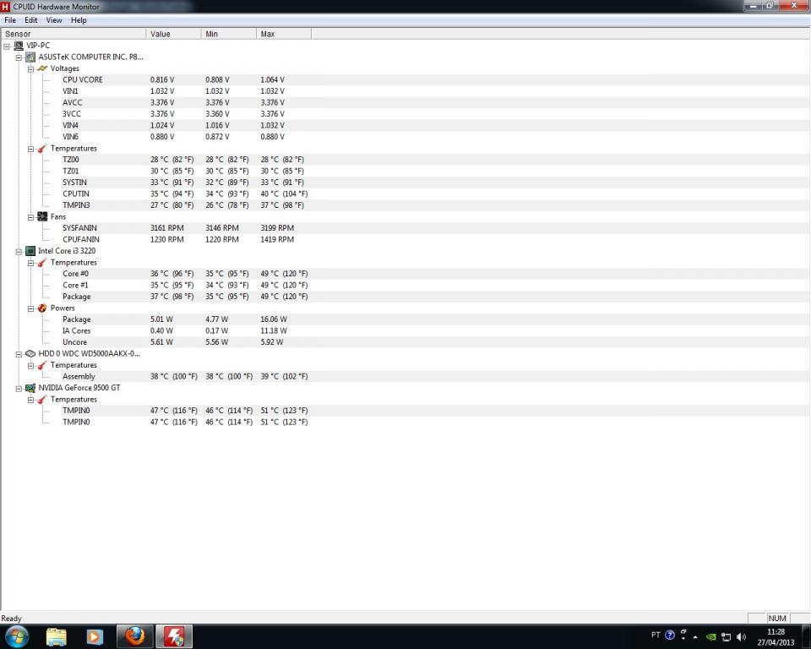Click the NVIDIA GeForce 9500 GT card icon

(x=30, y=388)
